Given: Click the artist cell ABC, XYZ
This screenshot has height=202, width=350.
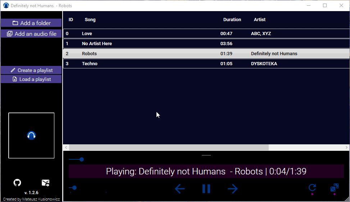Looking at the screenshot, I should click(x=261, y=34).
